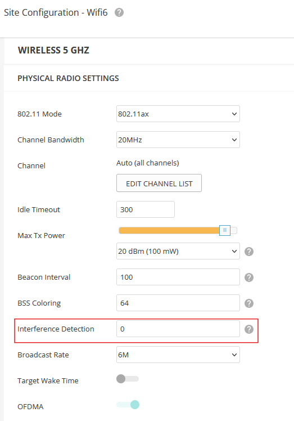Click the Edit Channel List button
Screen dimensions: 294x421
coord(159,183)
